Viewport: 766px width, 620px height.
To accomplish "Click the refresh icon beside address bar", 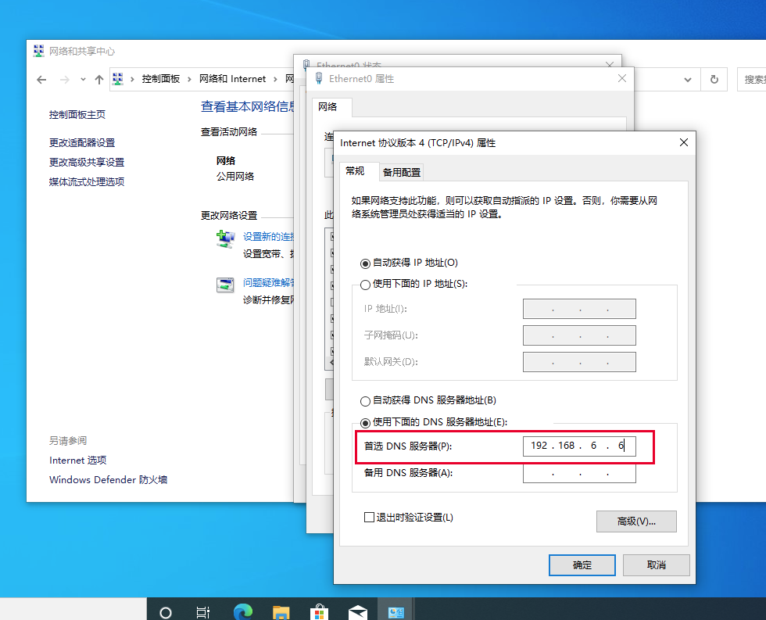I will [714, 79].
